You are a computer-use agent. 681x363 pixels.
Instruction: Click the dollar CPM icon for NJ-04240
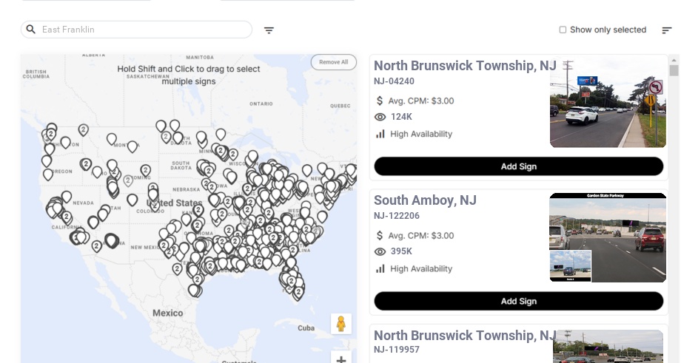pos(380,101)
